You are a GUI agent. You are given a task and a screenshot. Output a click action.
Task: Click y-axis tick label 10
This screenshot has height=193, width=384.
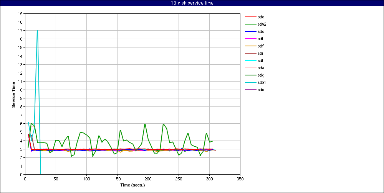[x=21, y=90]
